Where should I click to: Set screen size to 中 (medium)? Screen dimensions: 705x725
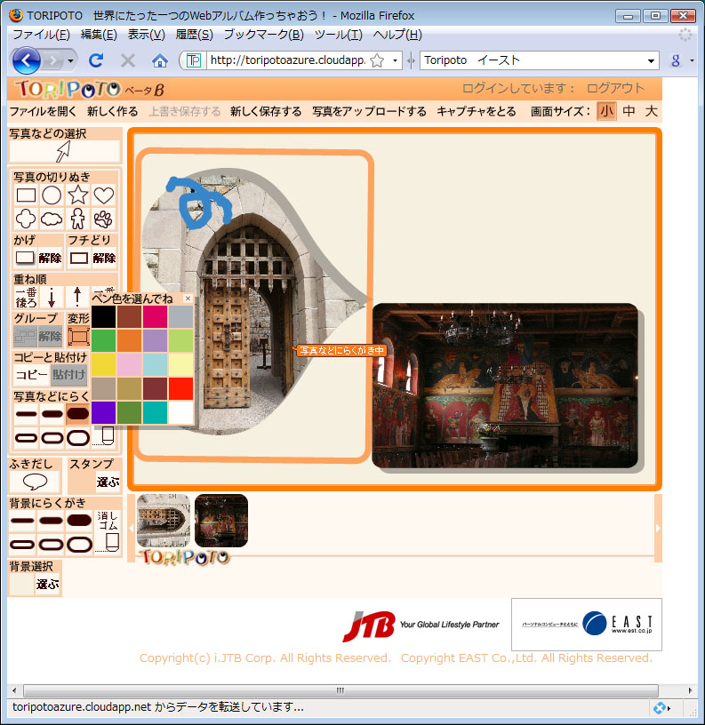pos(629,111)
